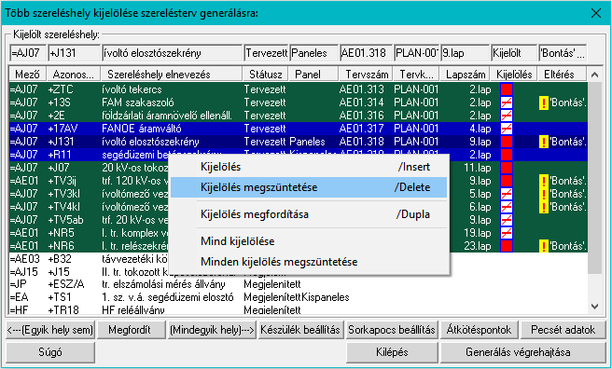Select the row '1. sz. v.á. segédüzemi elosztó'
The width and height of the screenshot is (612, 369).
(x=299, y=297)
